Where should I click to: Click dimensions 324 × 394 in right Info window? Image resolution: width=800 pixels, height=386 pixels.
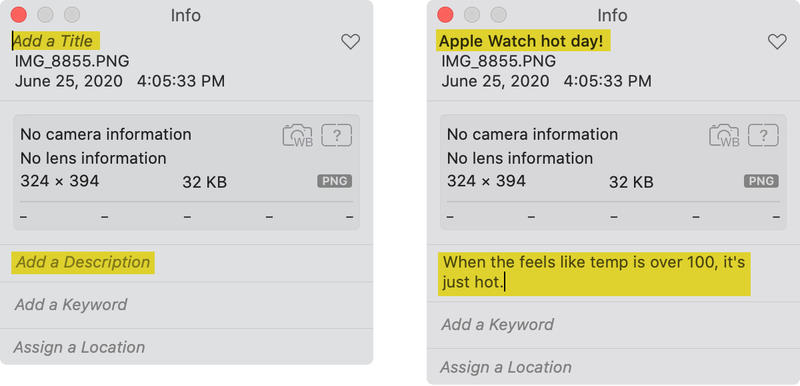pos(487,181)
